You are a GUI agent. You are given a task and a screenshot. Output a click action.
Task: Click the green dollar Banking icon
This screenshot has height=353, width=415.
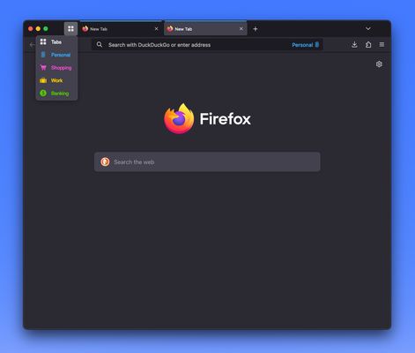pos(43,94)
